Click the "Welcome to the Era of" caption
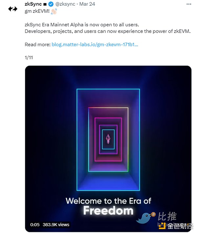 tap(108, 200)
